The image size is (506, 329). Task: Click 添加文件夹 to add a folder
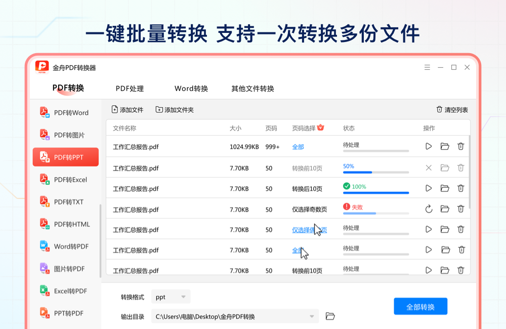coord(175,109)
